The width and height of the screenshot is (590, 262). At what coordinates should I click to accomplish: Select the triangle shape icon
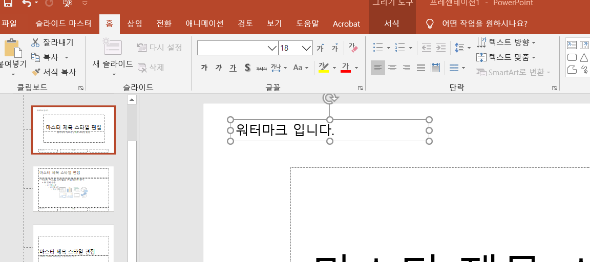584,57
